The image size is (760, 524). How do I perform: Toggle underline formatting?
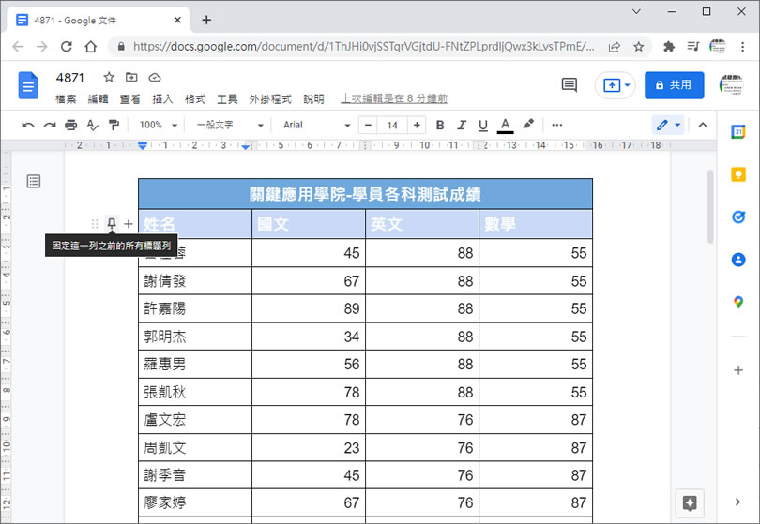click(483, 125)
